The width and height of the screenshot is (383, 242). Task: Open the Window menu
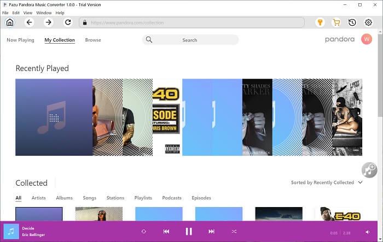44,13
